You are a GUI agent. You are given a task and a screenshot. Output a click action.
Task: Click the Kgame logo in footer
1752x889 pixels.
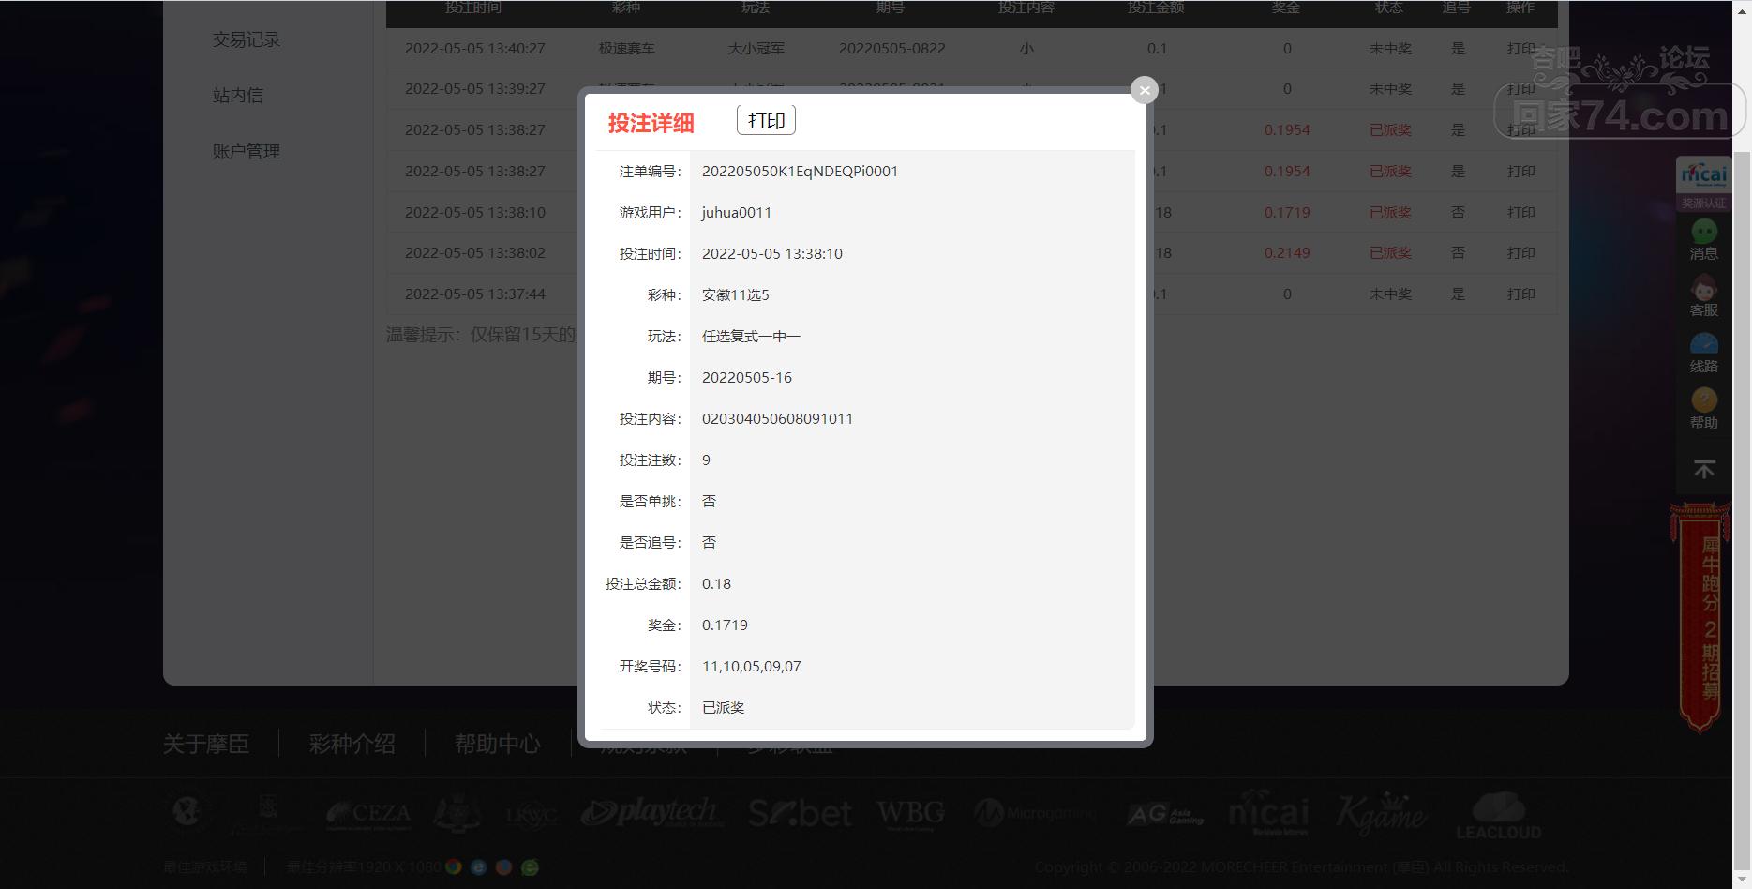(x=1381, y=813)
